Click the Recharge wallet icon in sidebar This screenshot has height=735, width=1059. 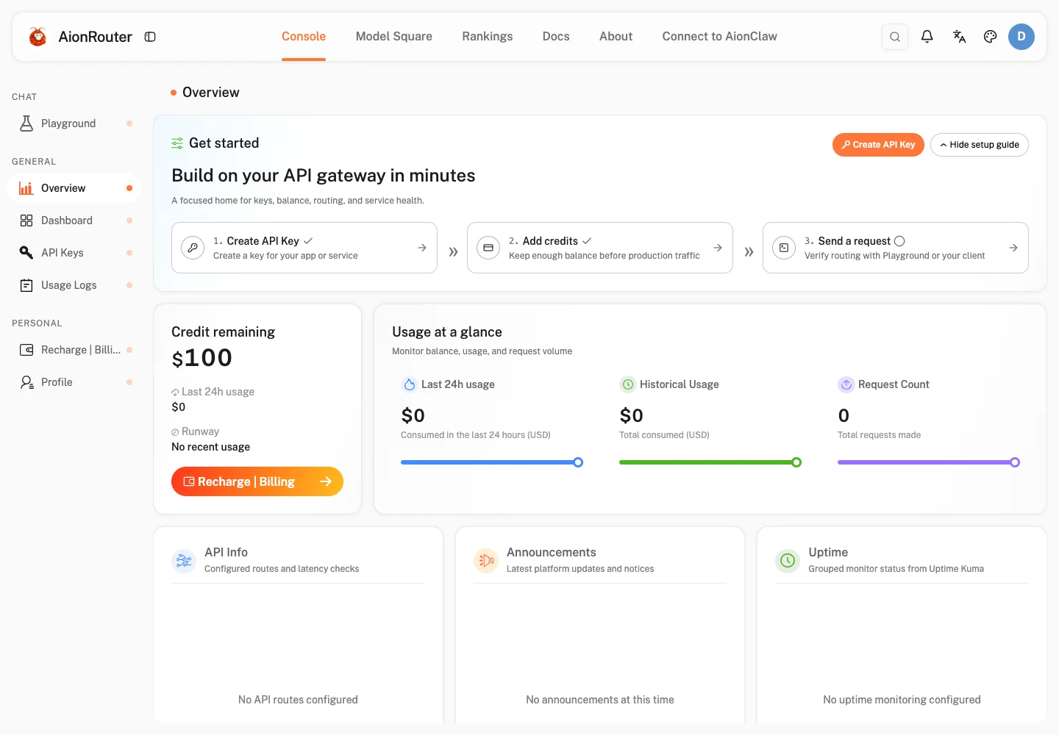(26, 350)
